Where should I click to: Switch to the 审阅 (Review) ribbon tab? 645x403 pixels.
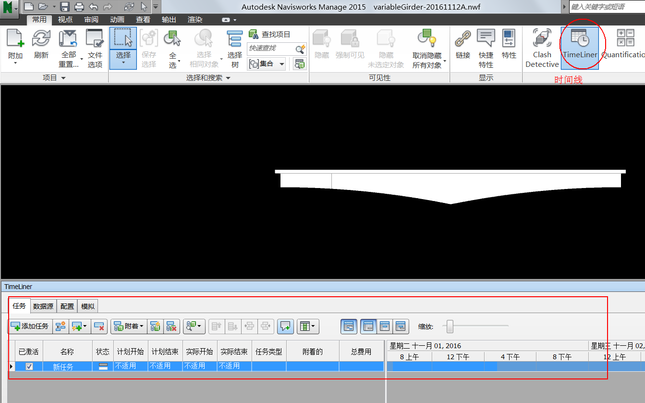point(91,20)
